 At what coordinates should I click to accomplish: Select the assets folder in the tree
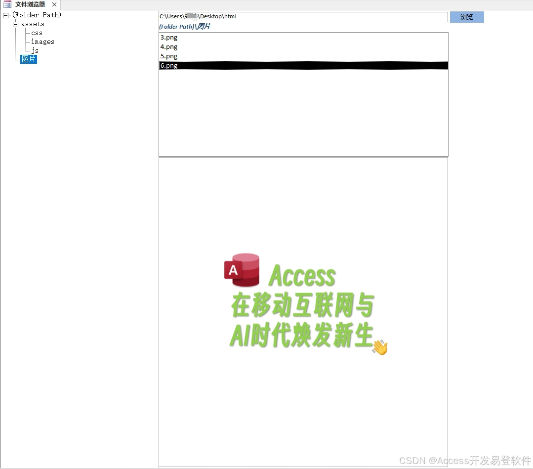33,24
